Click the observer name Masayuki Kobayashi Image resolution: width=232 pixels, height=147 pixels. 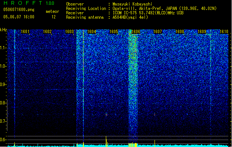132,4
